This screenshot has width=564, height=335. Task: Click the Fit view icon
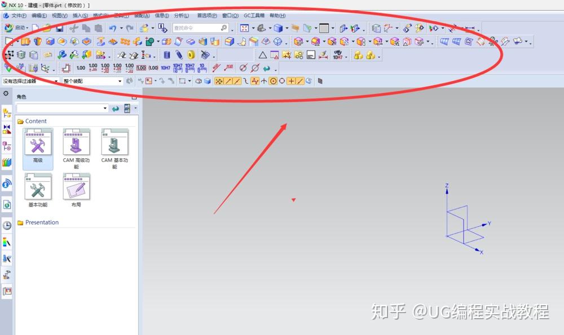click(245, 28)
